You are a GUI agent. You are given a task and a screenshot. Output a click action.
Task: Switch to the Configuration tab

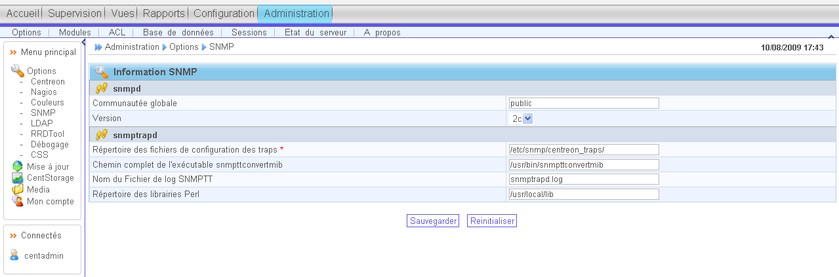224,13
